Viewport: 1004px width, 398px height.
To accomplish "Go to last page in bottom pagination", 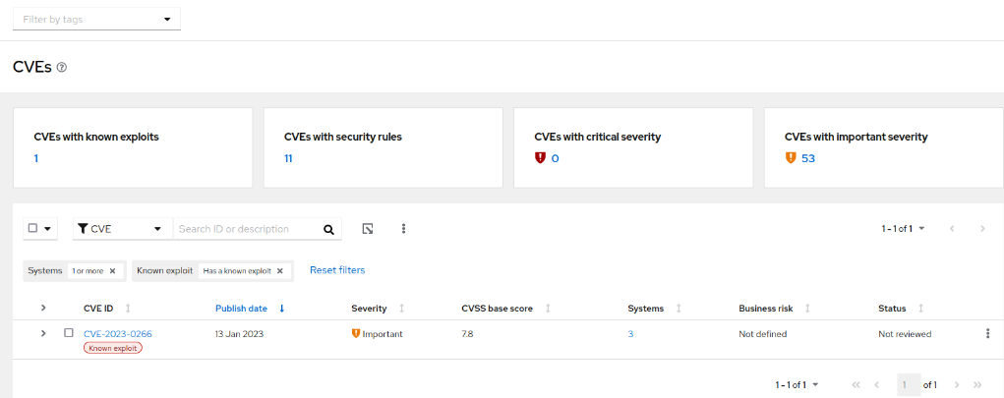I will (977, 384).
